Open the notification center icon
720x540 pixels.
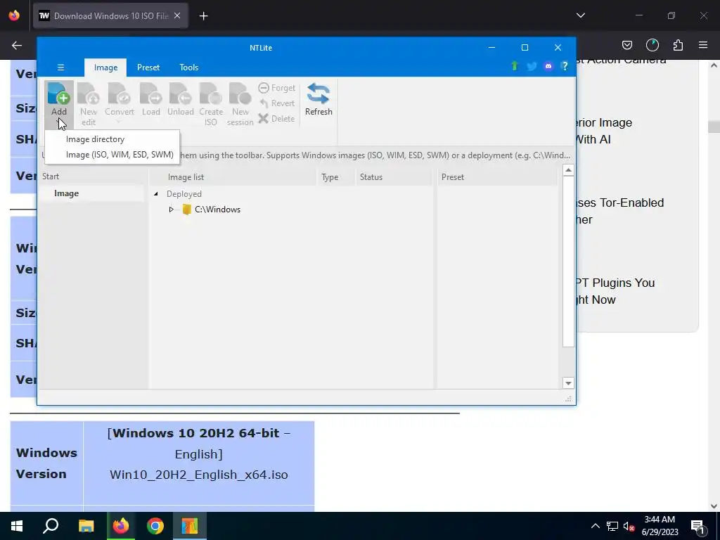697,526
